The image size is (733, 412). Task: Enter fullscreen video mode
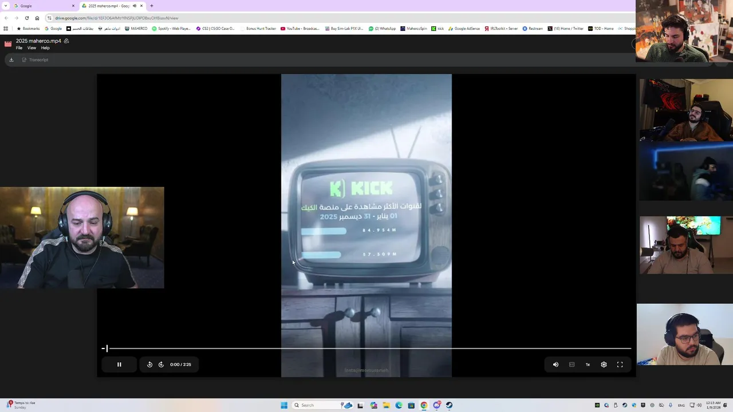click(x=620, y=365)
